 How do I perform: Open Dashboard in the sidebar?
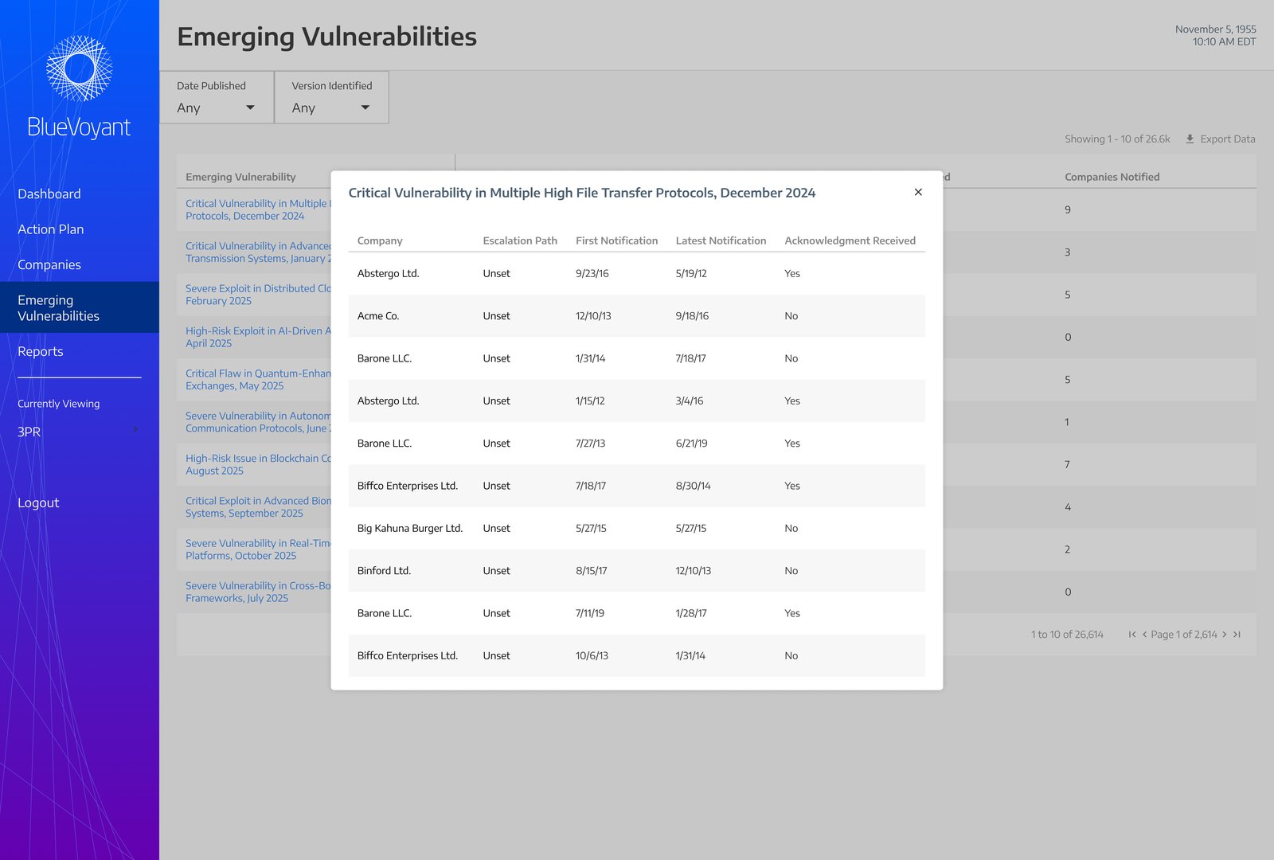pos(49,193)
